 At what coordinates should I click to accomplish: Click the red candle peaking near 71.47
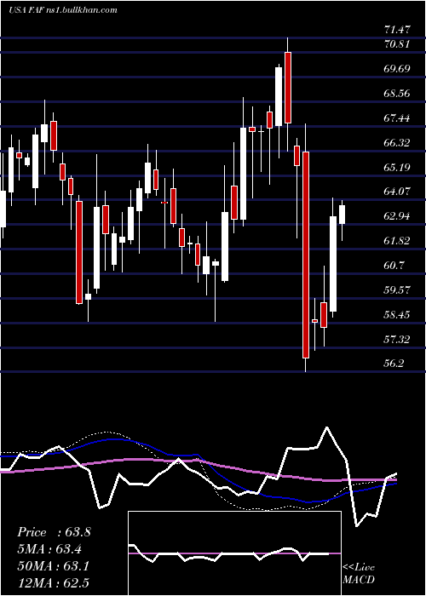[288, 88]
